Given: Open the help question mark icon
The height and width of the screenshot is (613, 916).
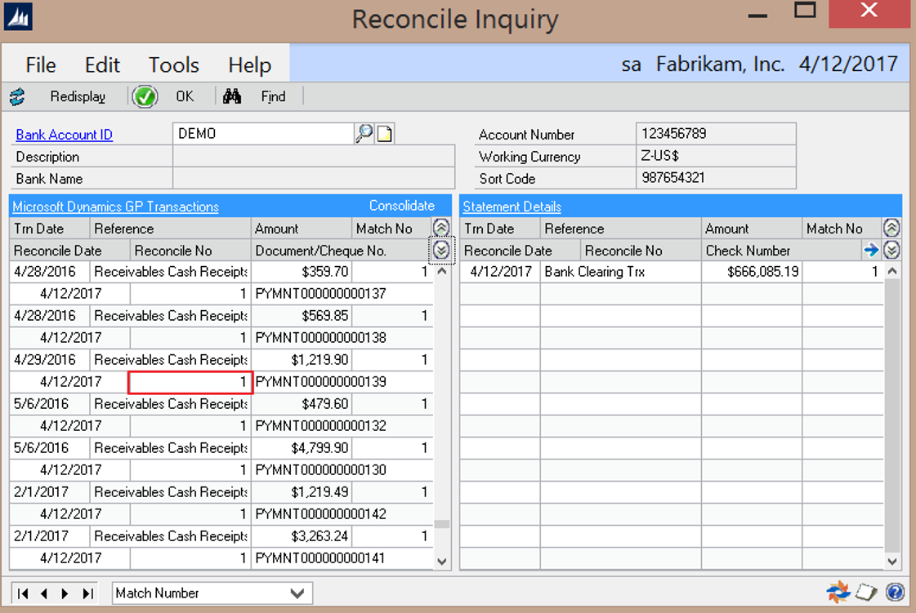Looking at the screenshot, I should pyautogui.click(x=894, y=592).
